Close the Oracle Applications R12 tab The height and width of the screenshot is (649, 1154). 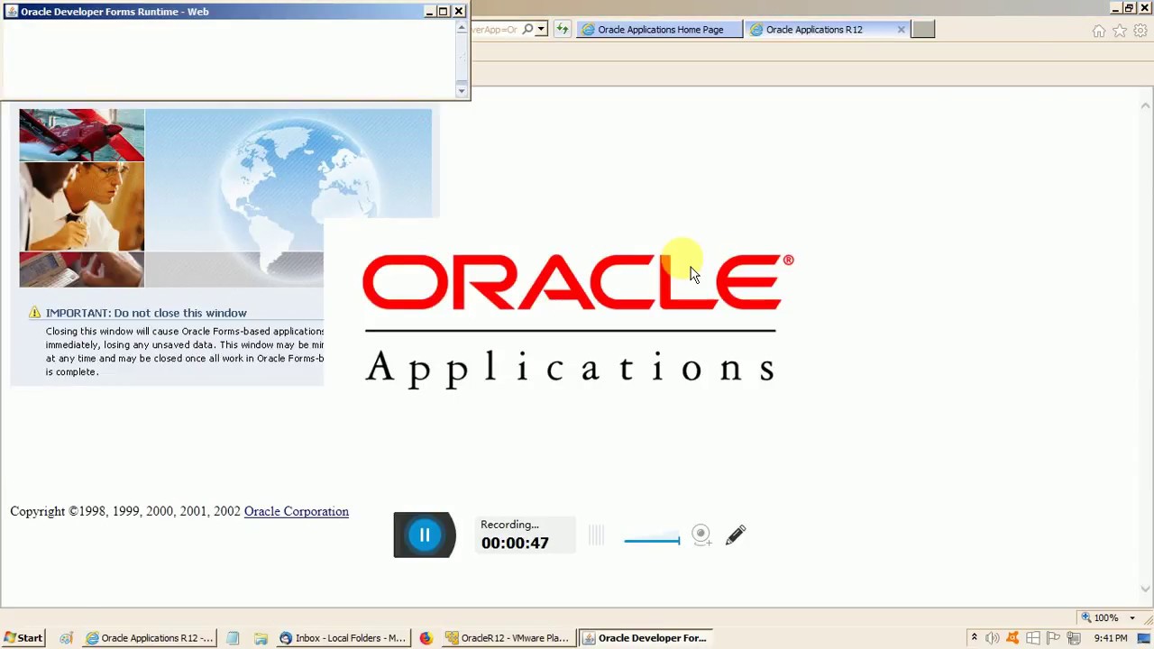901,30
